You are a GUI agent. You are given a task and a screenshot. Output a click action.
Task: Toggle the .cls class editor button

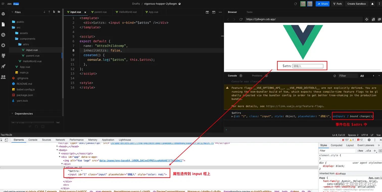[368, 151]
